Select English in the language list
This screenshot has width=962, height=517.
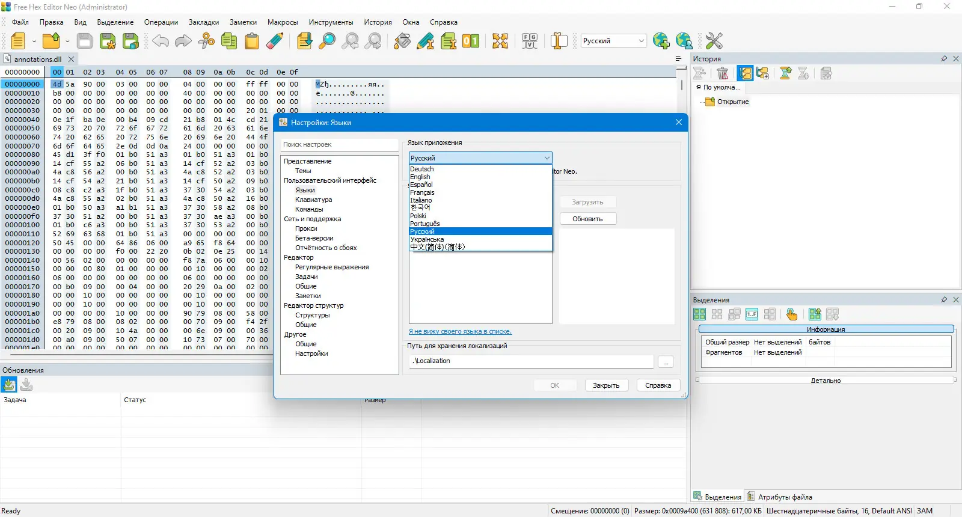pyautogui.click(x=480, y=177)
